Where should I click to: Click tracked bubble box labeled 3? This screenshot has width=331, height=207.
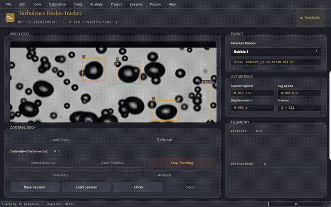(x=165, y=110)
